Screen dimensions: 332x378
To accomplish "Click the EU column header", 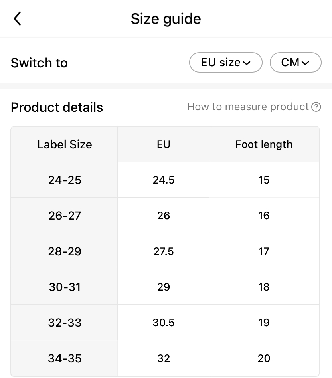I will [x=164, y=144].
